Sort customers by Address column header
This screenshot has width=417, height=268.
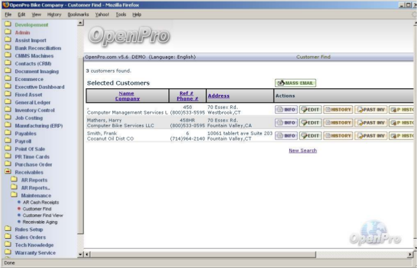click(219, 96)
